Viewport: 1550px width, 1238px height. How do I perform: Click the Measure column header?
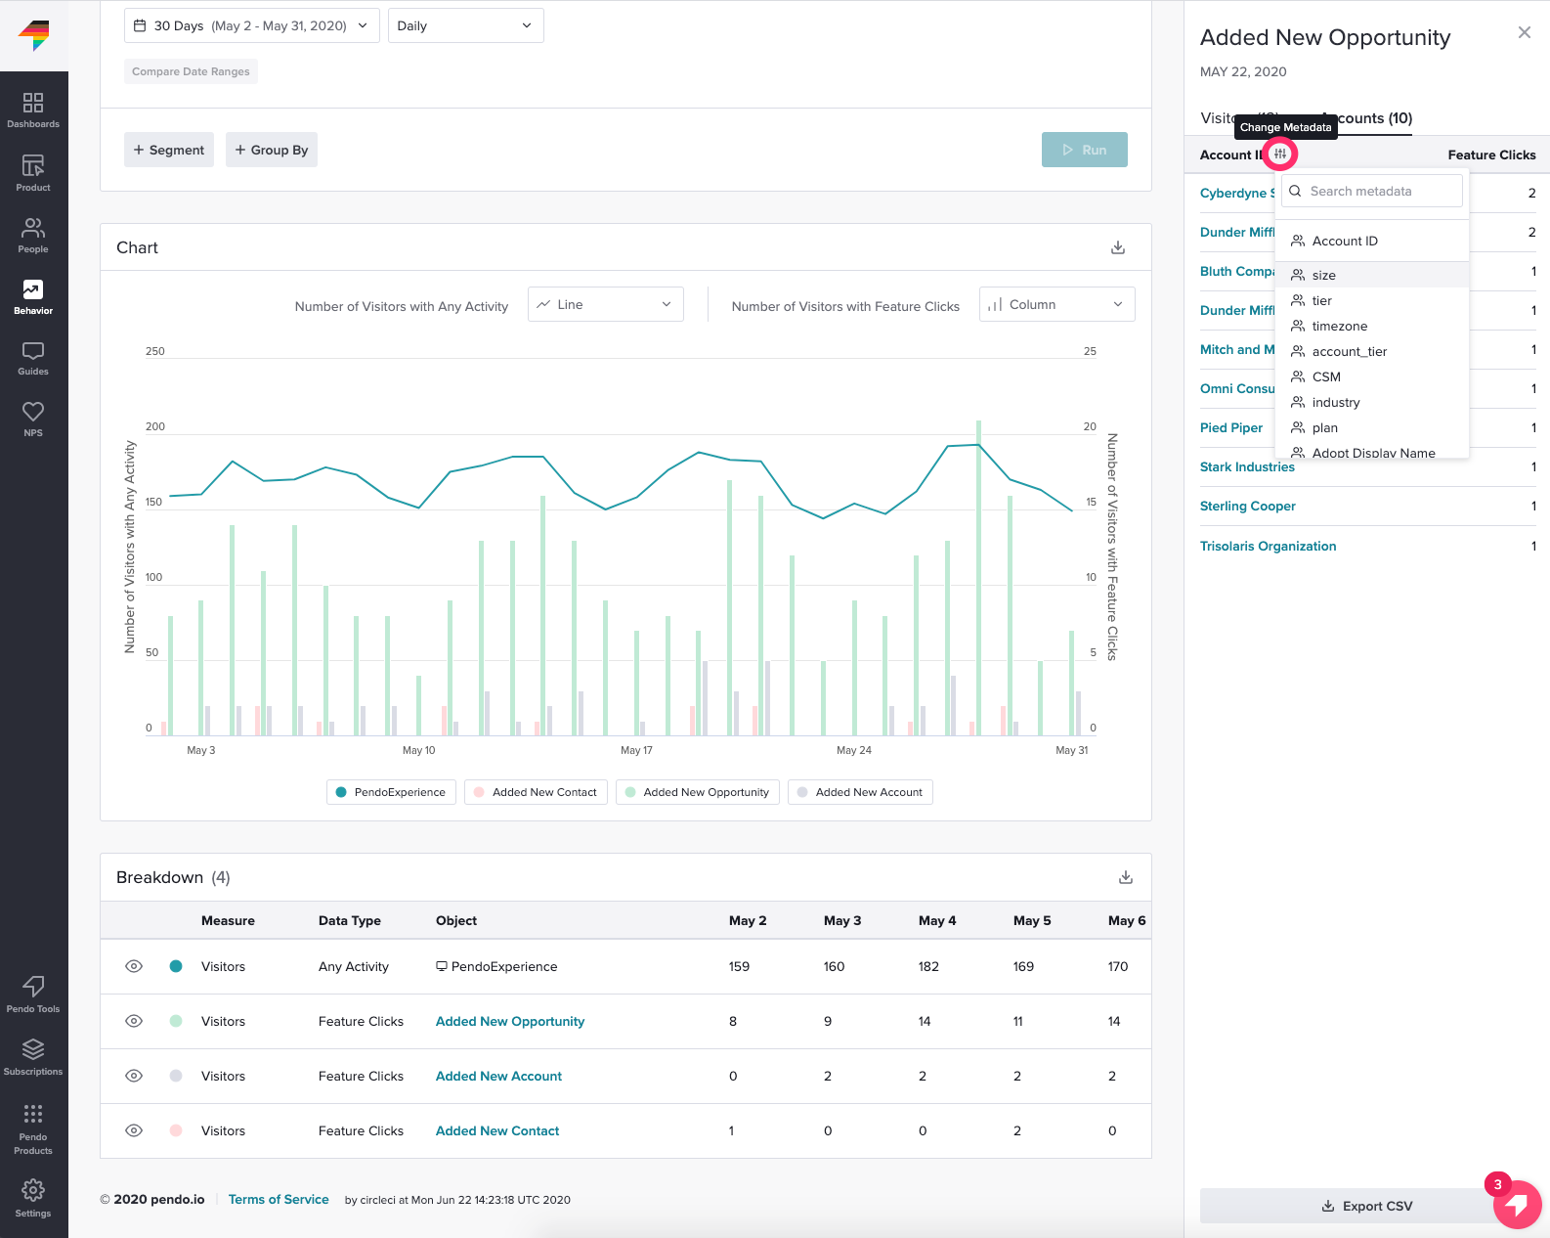[x=228, y=920]
